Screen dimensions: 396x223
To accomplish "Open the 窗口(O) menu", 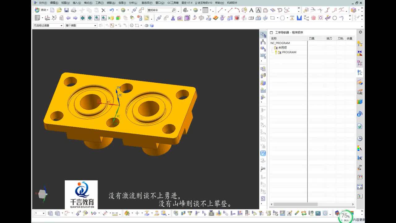I will [160, 3].
